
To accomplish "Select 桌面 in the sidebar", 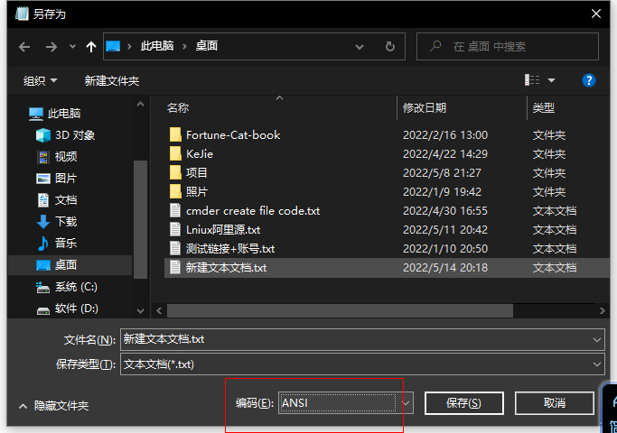I will [70, 265].
